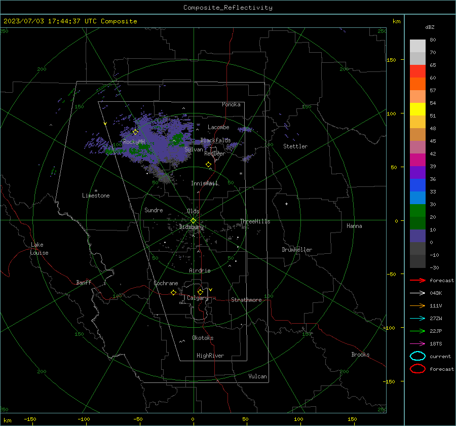Click the Stettler town label
The height and width of the screenshot is (426, 456).
295,146
